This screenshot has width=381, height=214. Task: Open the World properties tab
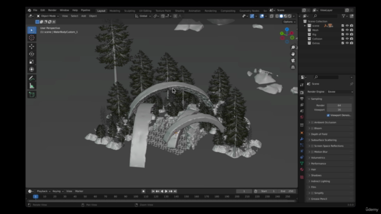[x=302, y=117]
